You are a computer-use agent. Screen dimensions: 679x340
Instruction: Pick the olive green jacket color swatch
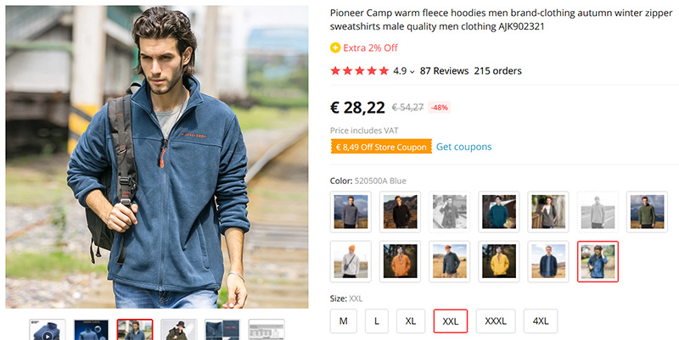pos(648,212)
